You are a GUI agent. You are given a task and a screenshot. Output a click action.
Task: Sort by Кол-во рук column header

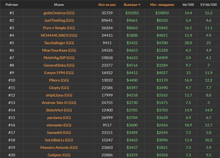coord(107,5)
